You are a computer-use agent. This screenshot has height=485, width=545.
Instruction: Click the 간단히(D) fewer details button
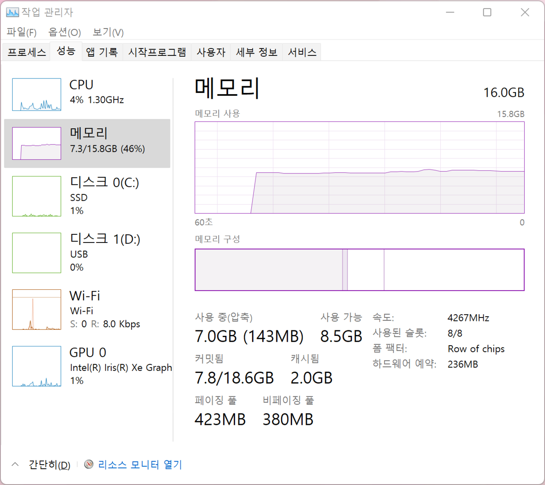coord(49,465)
